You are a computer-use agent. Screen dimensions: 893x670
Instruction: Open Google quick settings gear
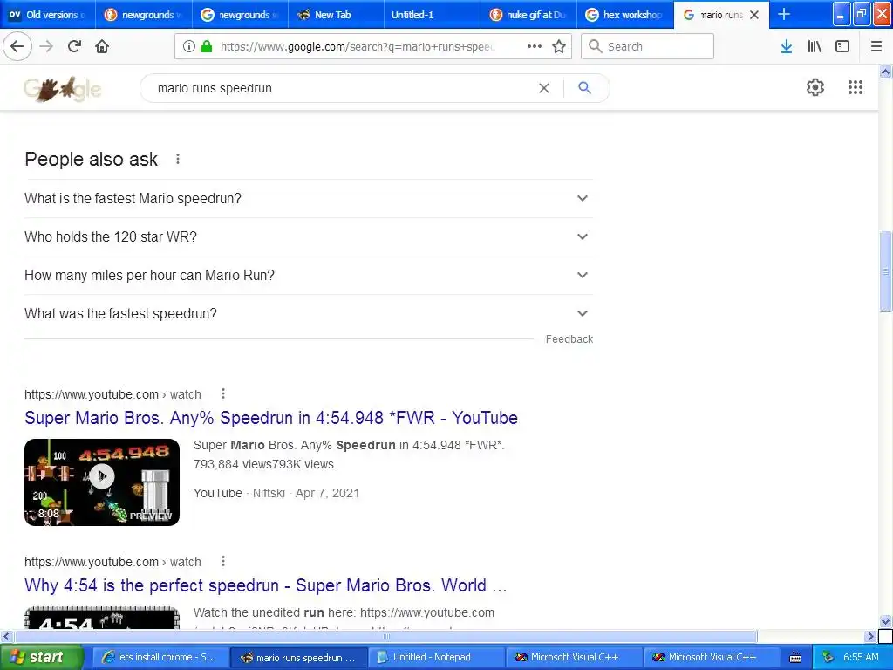tap(815, 87)
